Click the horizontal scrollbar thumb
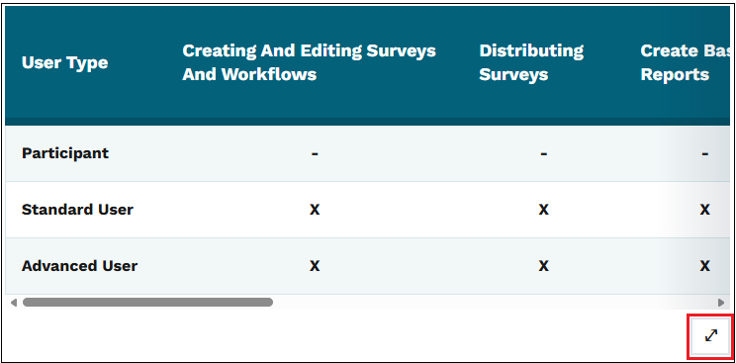This screenshot has height=363, width=736. coord(147,302)
